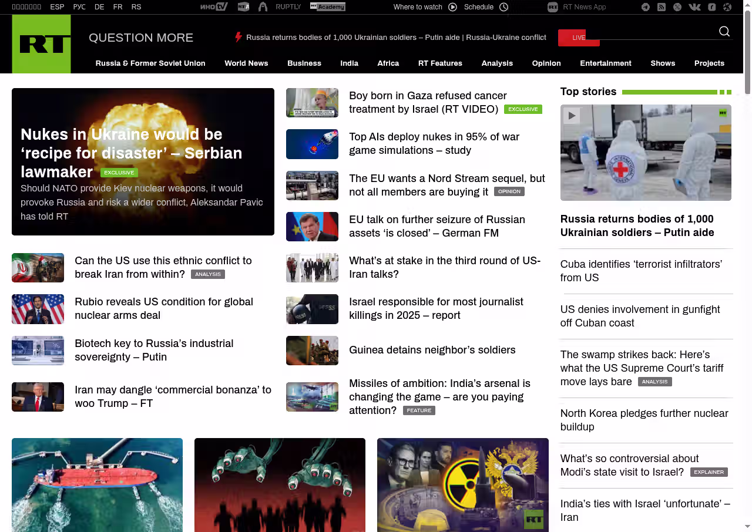Switch language to DE
752x532 pixels.
[x=99, y=7]
